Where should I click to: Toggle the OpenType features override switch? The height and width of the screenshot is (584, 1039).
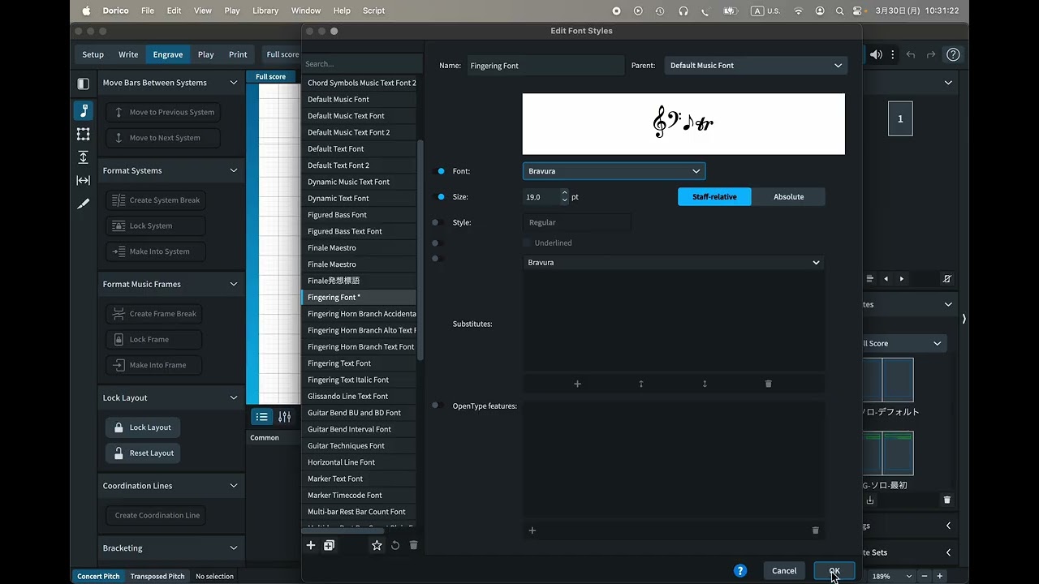(x=438, y=406)
